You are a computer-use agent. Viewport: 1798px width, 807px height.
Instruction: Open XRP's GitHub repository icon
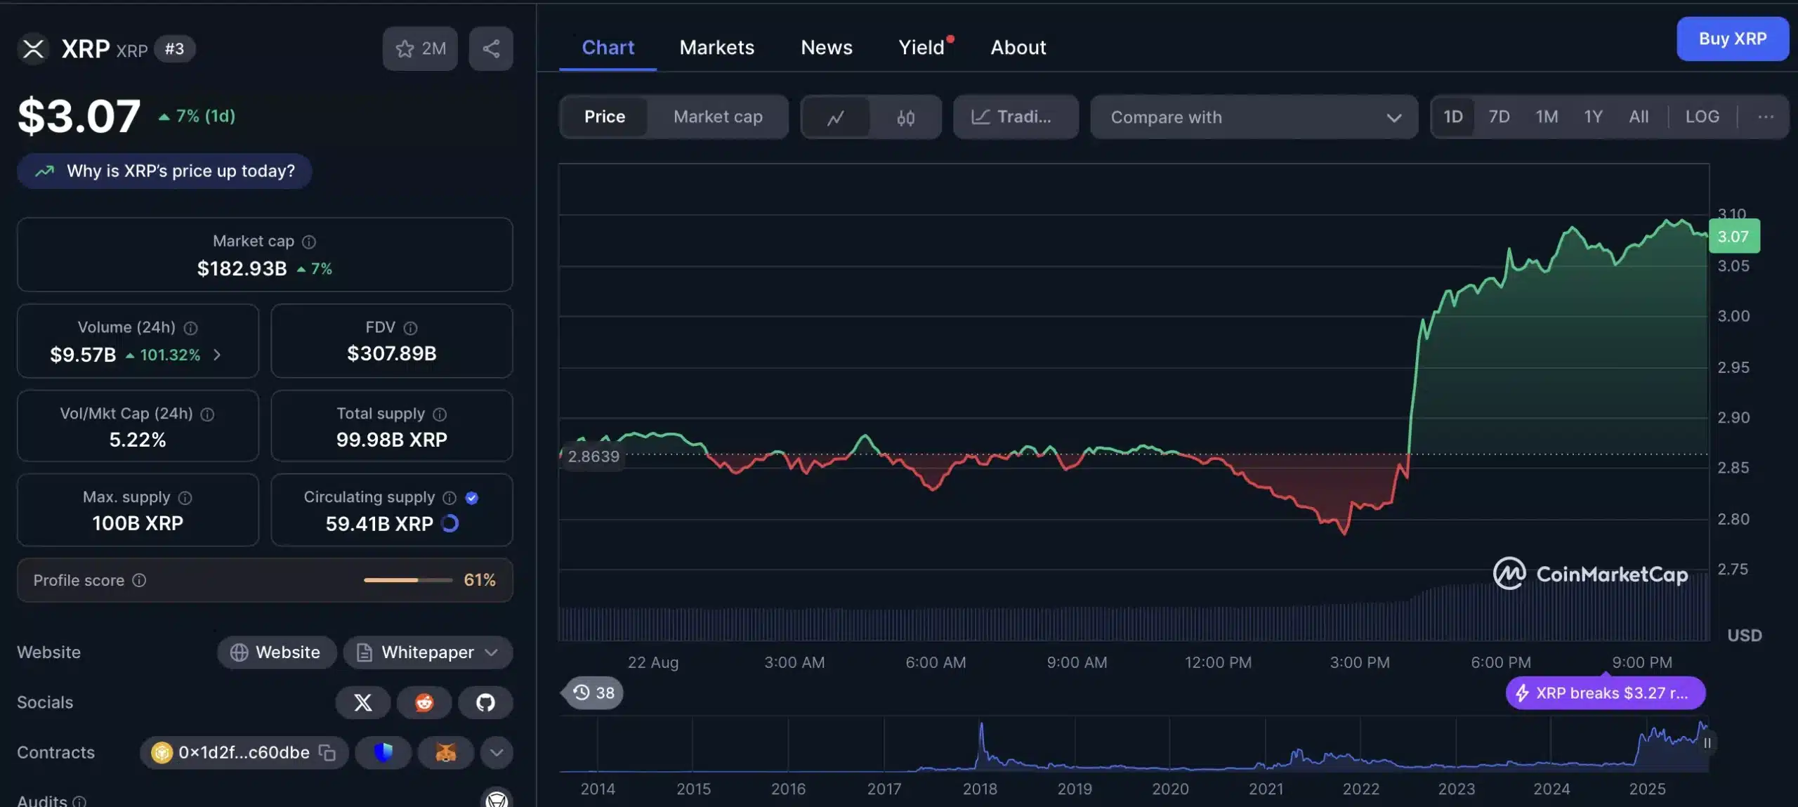[x=485, y=702]
